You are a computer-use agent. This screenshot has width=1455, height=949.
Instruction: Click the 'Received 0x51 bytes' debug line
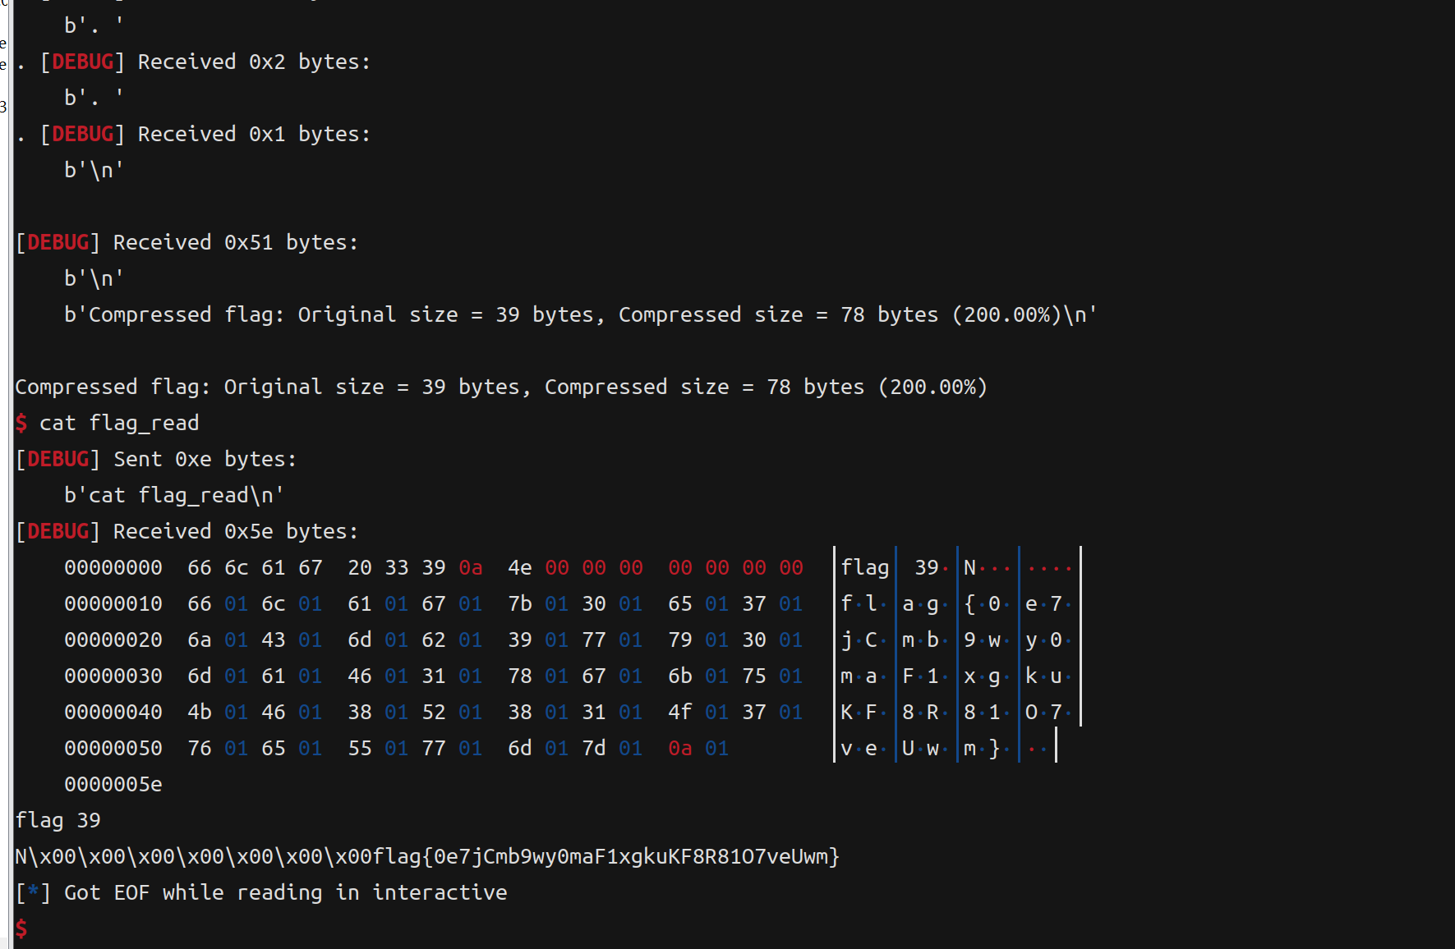(x=187, y=242)
